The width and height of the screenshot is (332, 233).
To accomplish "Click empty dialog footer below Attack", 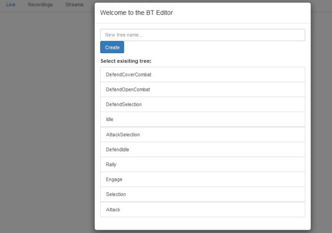I will click(x=202, y=223).
